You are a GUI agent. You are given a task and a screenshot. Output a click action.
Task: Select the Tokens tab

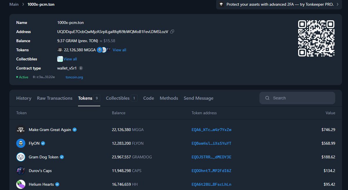pyautogui.click(x=89, y=98)
